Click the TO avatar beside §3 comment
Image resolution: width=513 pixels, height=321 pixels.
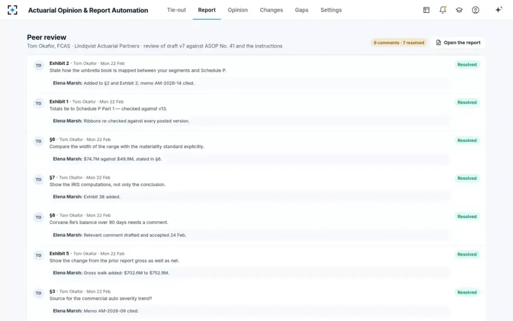pos(38,293)
